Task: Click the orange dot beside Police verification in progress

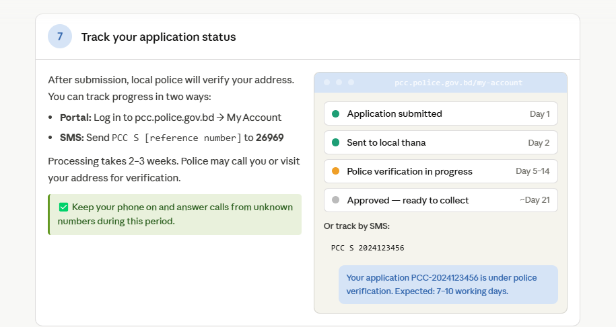Action: (x=335, y=171)
